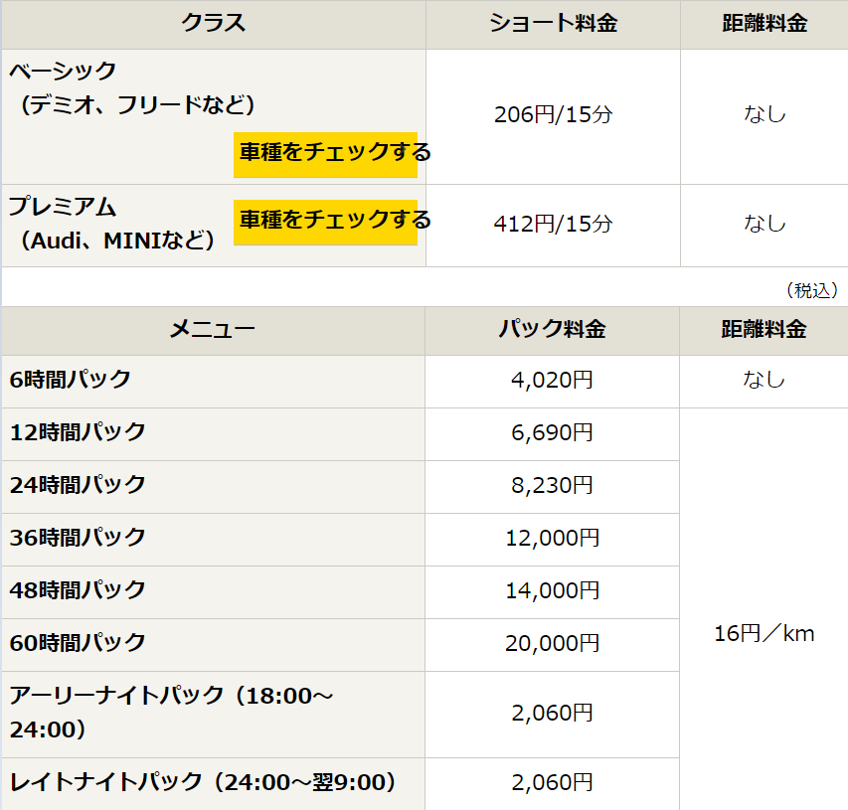Select the 8,230円 price cell

(552, 486)
